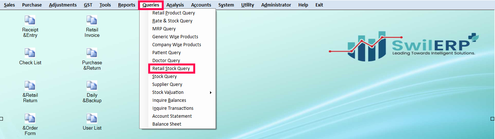Choose Supplier Query

coord(178,84)
